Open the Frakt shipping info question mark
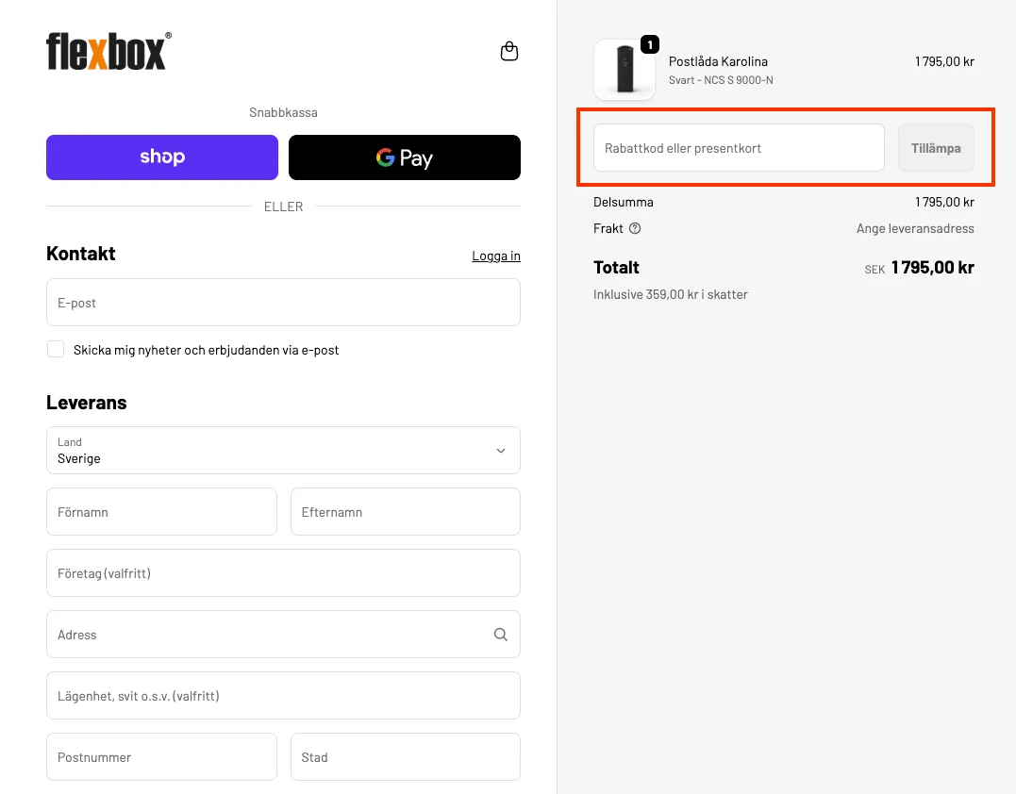1016x794 pixels. 636,228
